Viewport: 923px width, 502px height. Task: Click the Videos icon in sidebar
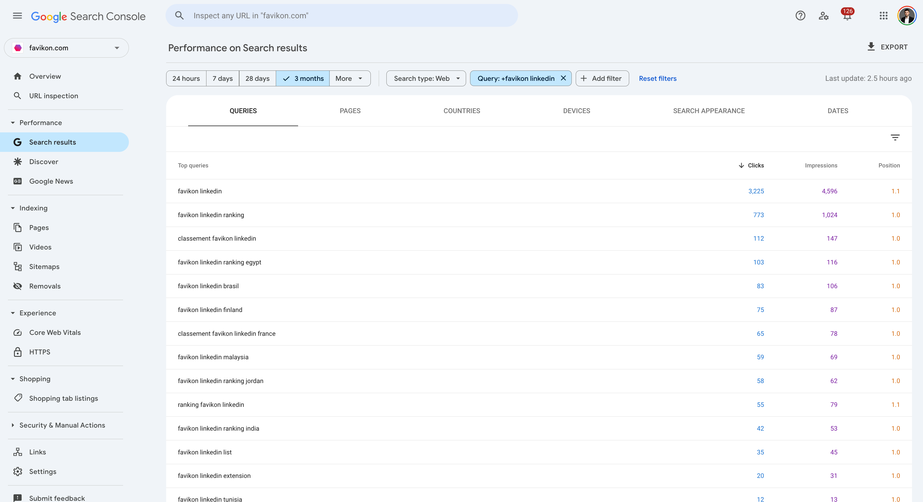point(17,247)
